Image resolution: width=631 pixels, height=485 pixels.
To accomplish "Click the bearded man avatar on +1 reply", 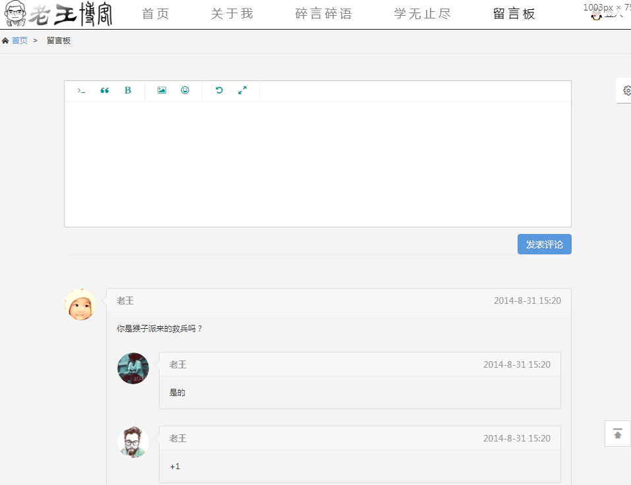I will (x=133, y=442).
